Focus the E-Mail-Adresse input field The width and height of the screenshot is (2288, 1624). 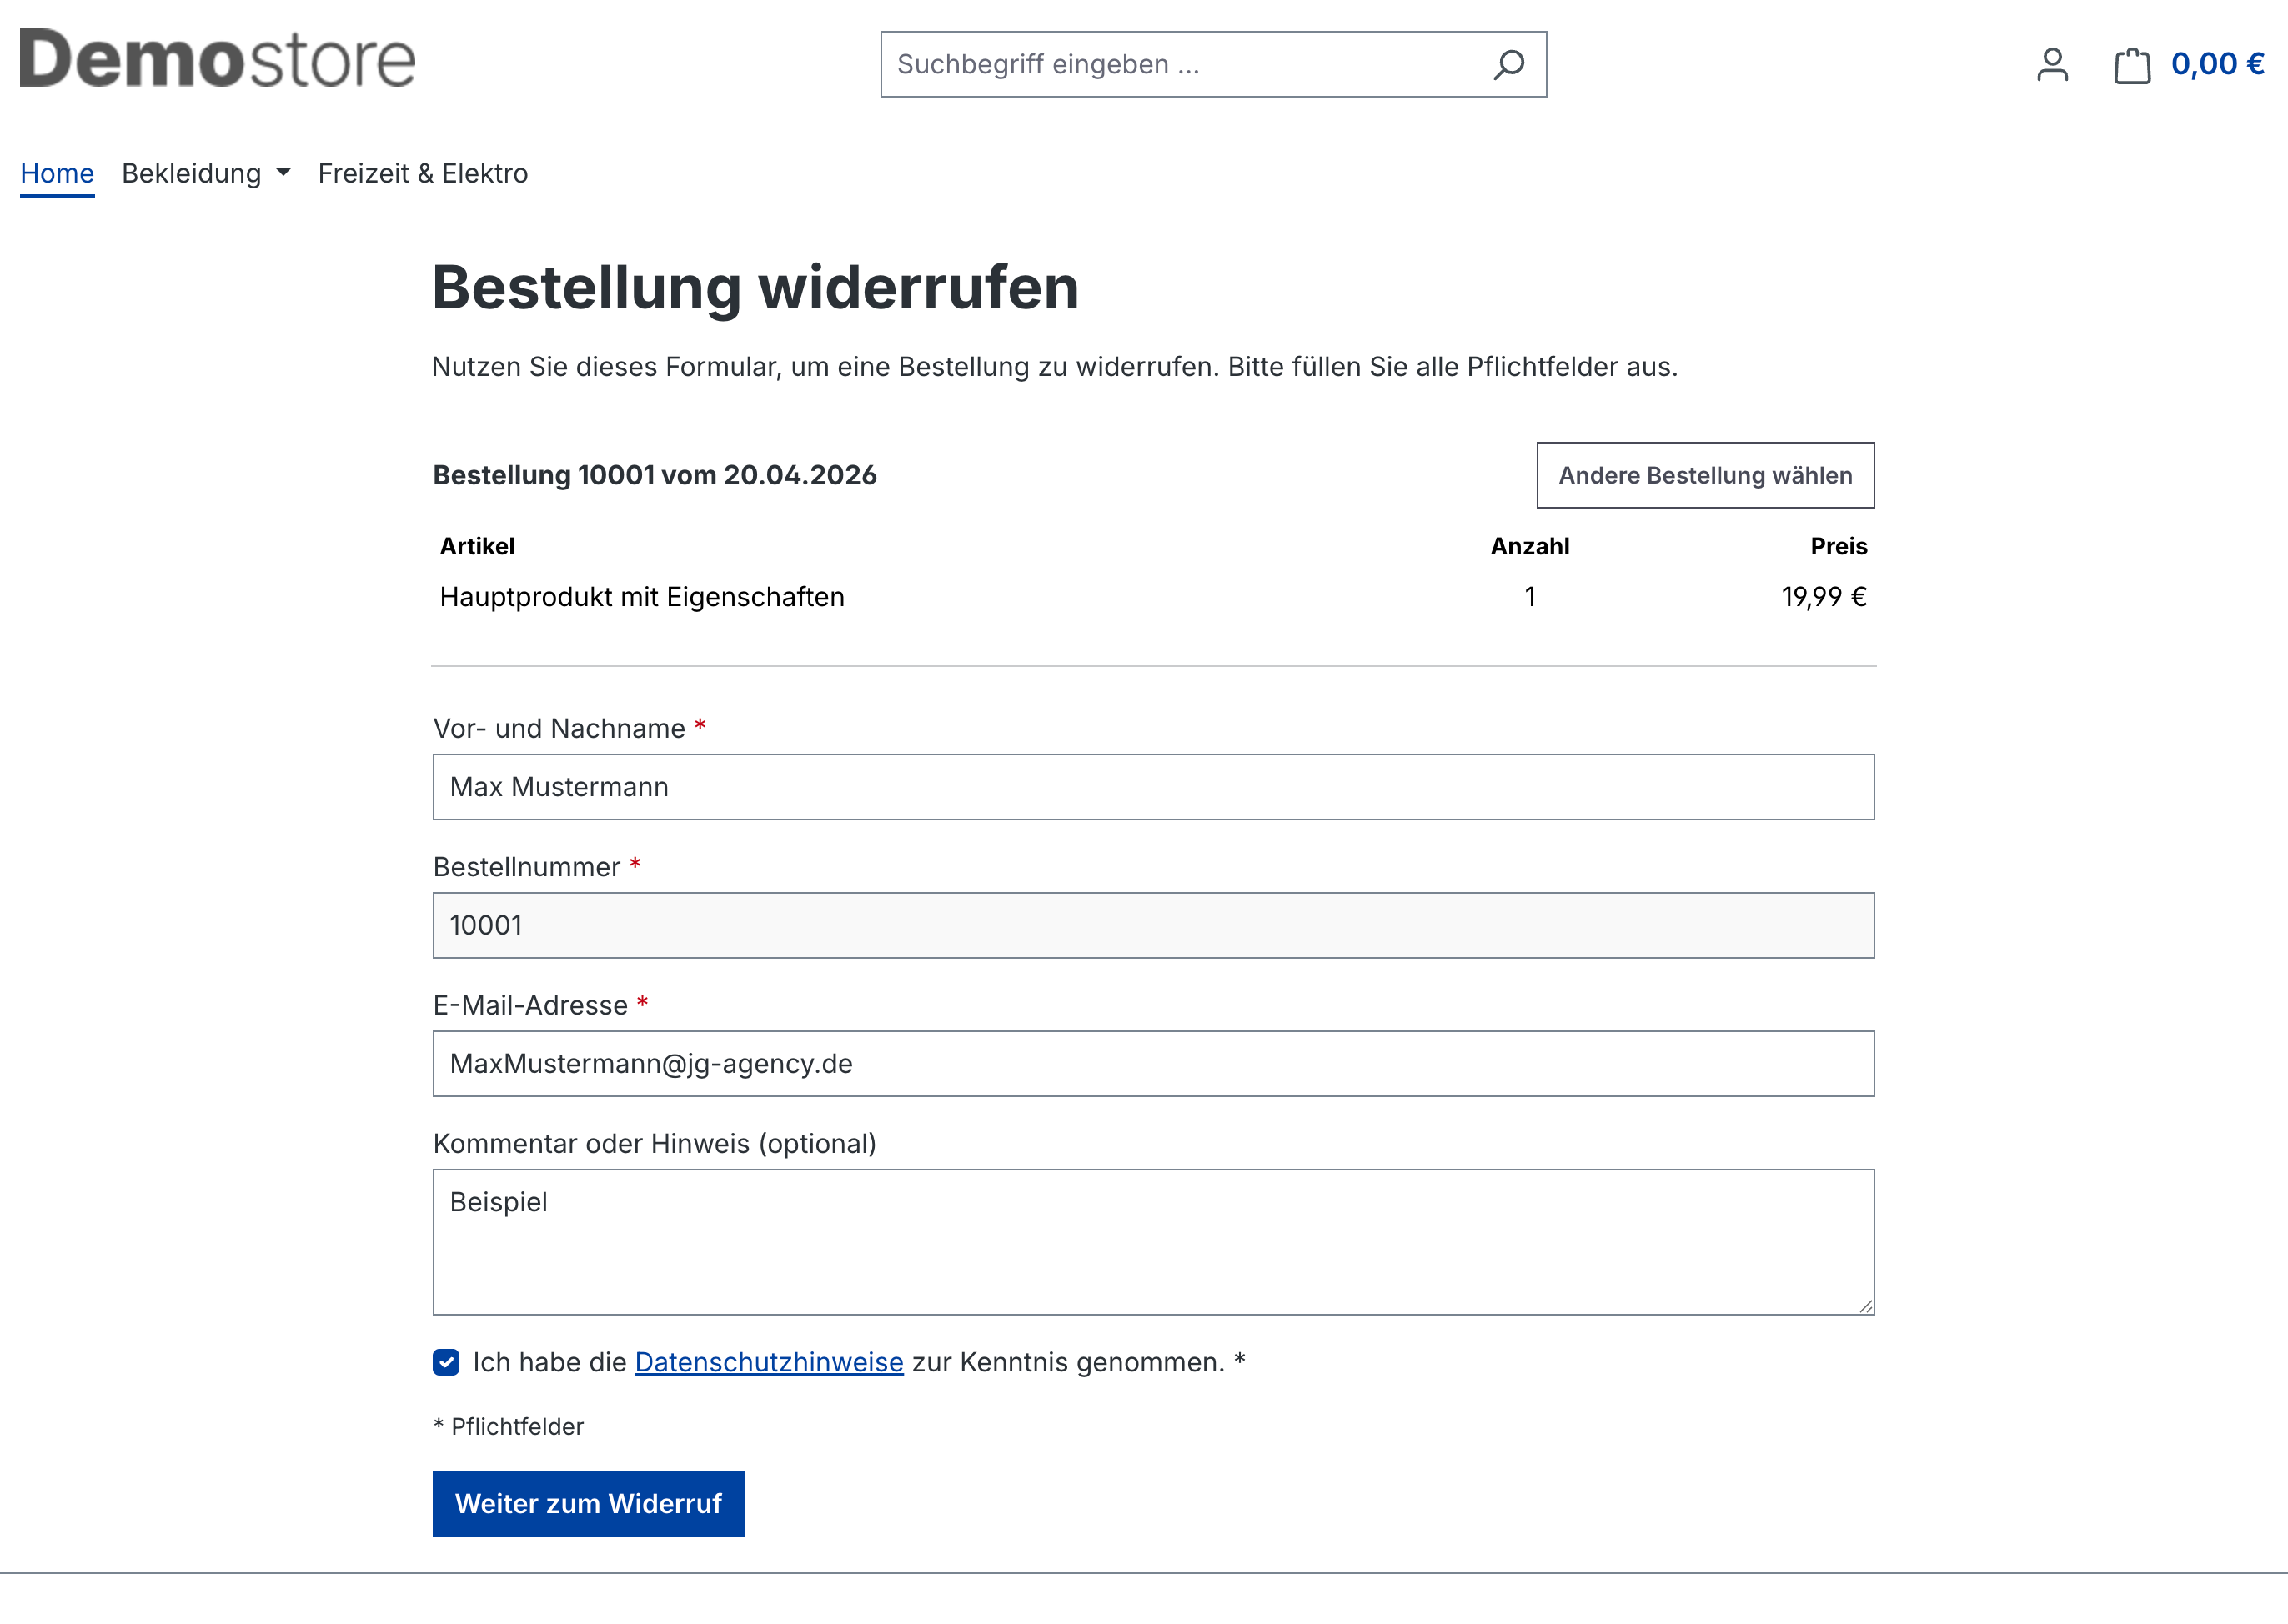(1152, 1063)
